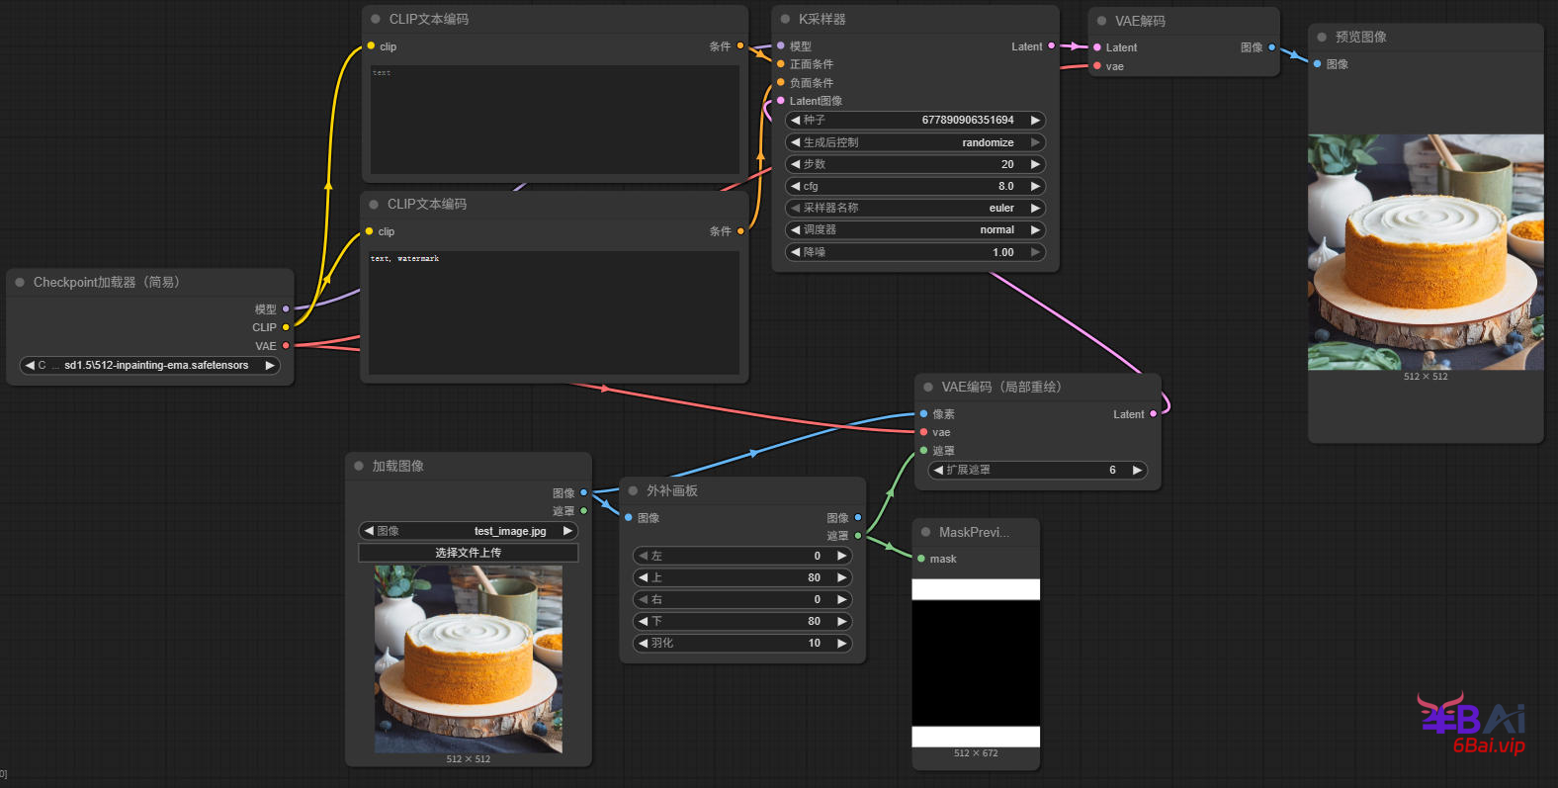The image size is (1558, 788).
Task: Collapse the K采样器 node via its title dot
Action: pyautogui.click(x=785, y=19)
